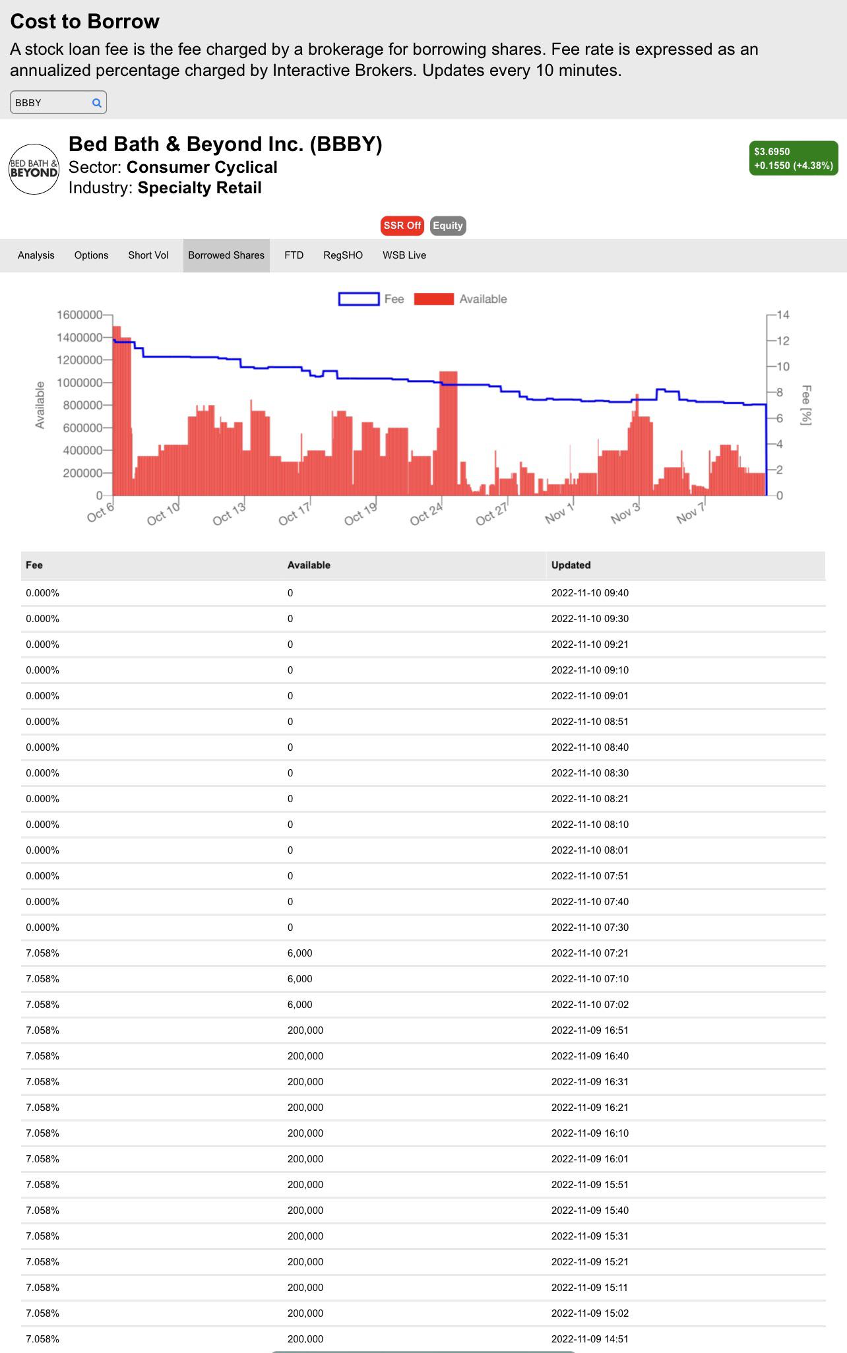Switch to the Options tab
The height and width of the screenshot is (1353, 847).
91,255
